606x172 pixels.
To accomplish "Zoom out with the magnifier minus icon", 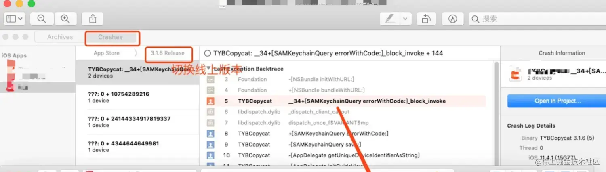I will (42, 19).
